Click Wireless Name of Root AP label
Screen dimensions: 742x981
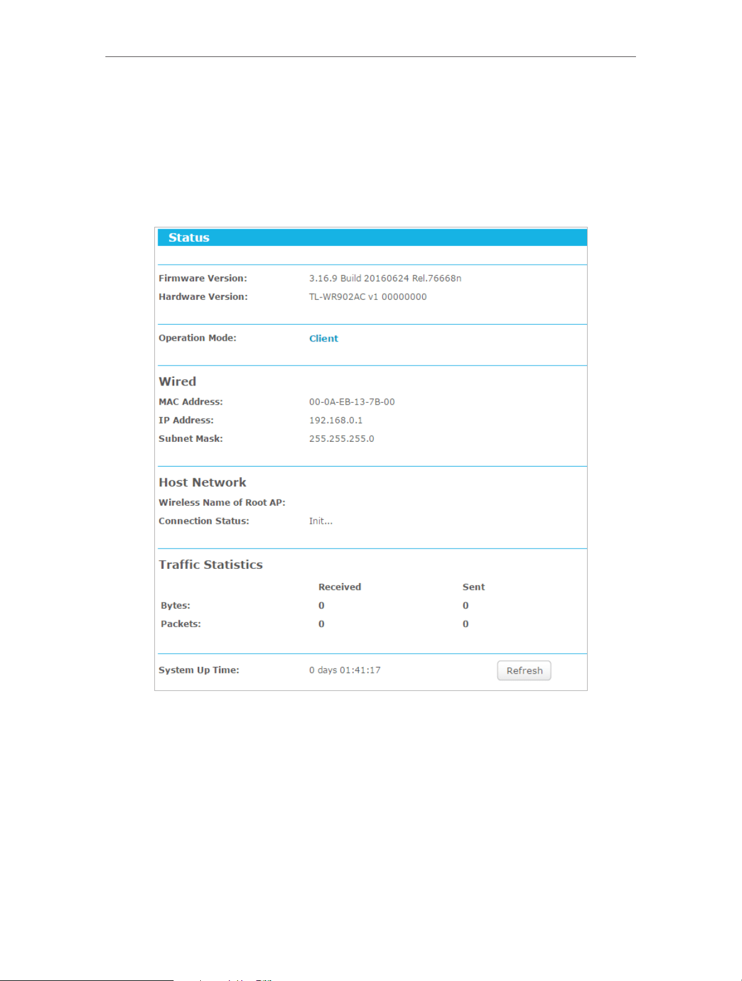[222, 503]
